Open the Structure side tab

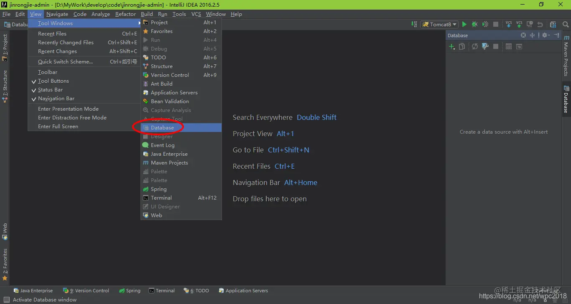(5, 86)
